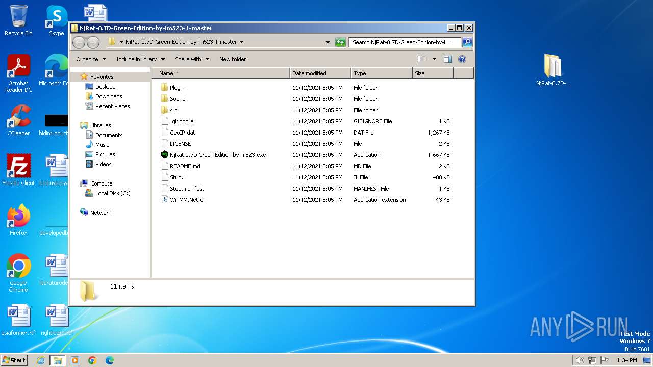Viewport: 653px width, 367px height.
Task: Sort by the Date modified column
Action: 320,73
